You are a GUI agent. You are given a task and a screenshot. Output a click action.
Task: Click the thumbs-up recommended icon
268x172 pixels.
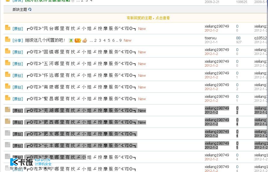85,41
